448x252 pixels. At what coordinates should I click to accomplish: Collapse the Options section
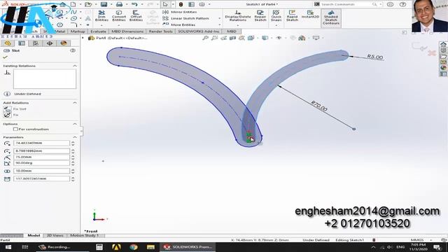(x=75, y=124)
